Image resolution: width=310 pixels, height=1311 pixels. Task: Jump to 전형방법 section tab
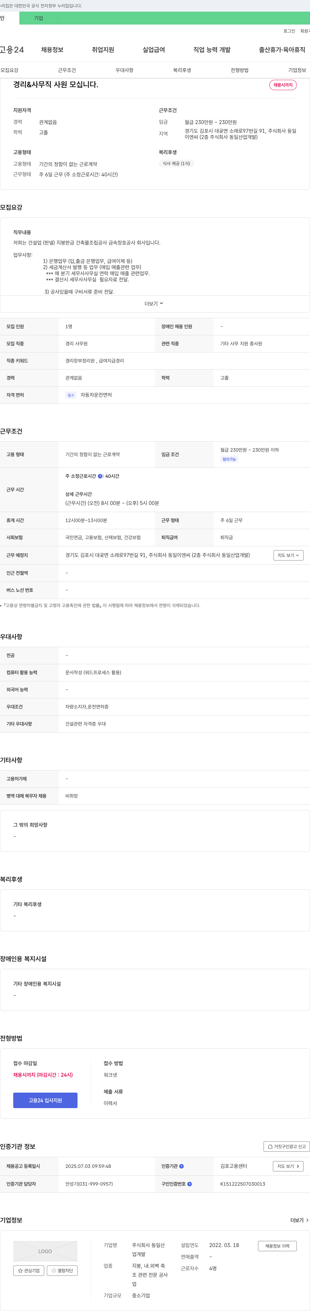click(x=239, y=70)
